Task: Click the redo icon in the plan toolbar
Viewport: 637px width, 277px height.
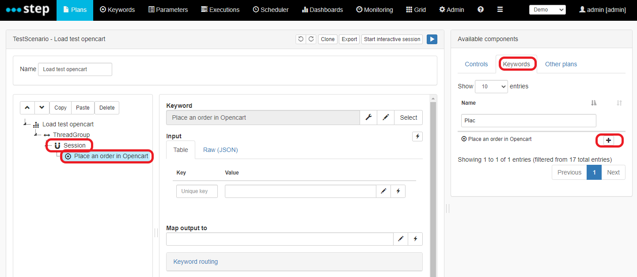Action: (311, 39)
